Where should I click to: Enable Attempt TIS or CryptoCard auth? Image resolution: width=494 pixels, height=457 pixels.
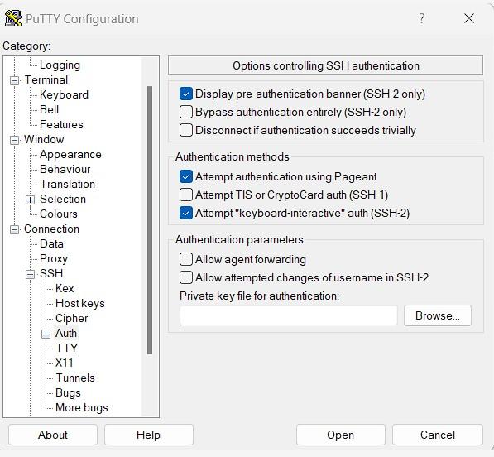[186, 195]
